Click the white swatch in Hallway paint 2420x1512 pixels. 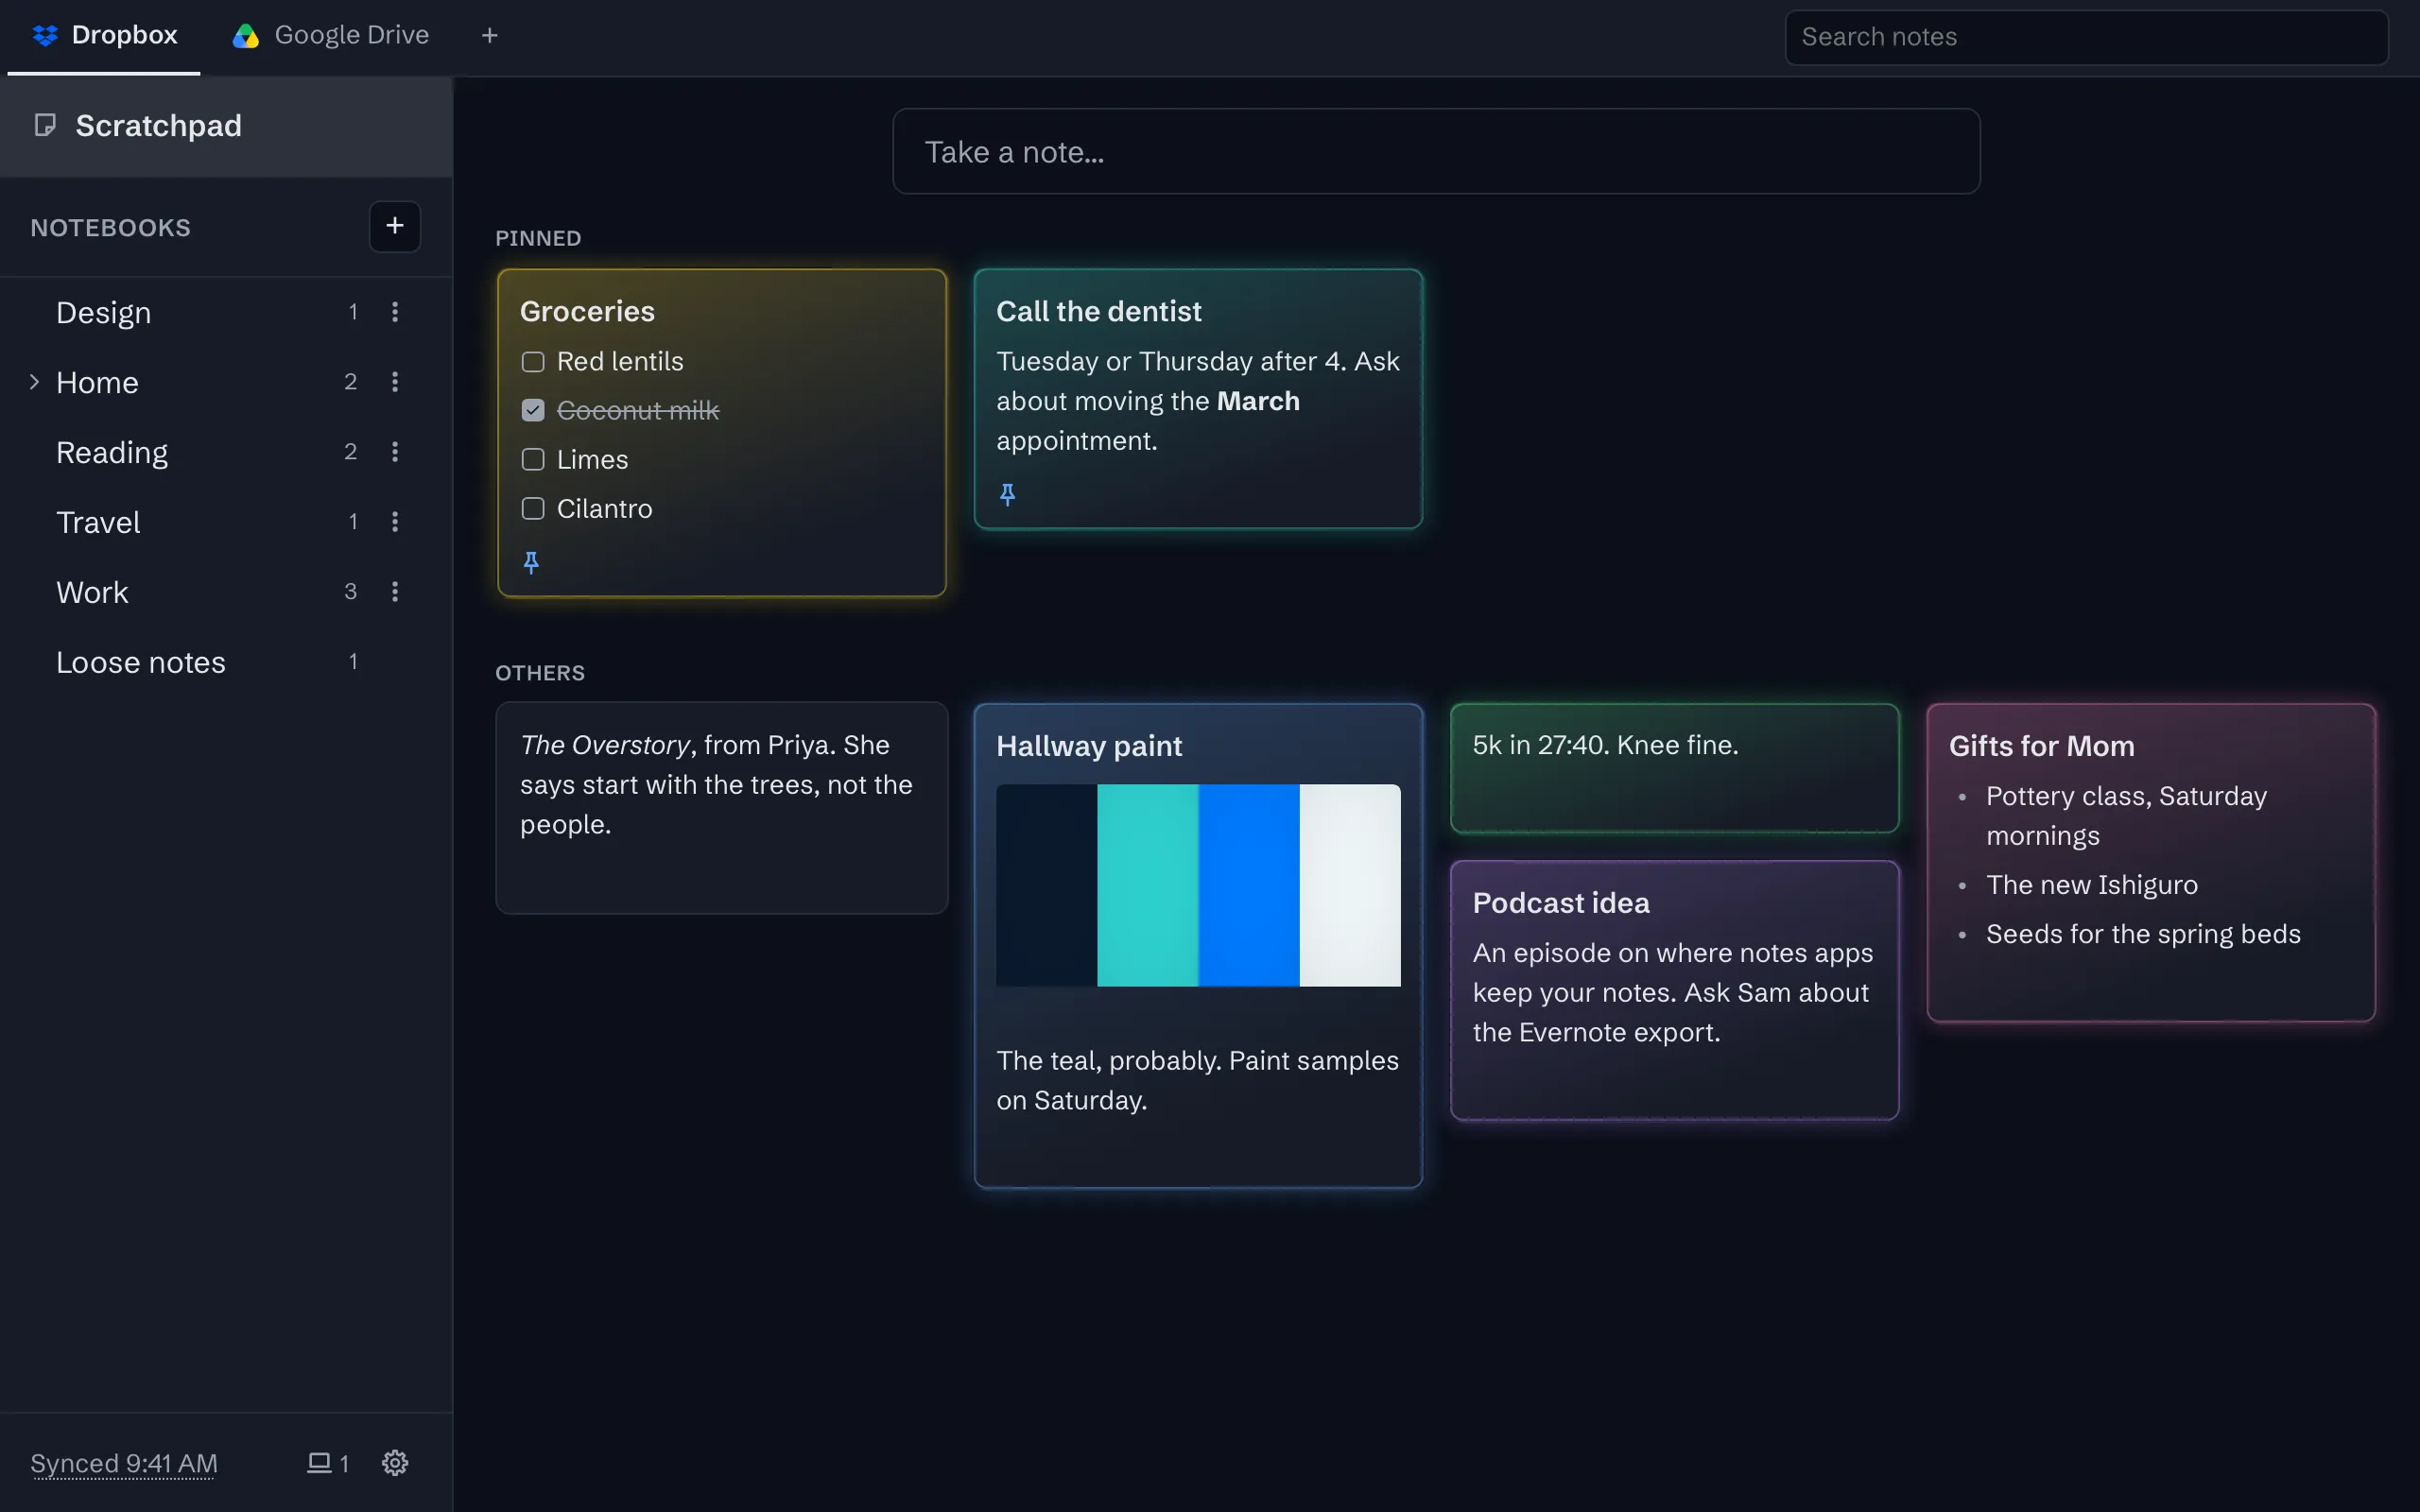pyautogui.click(x=1350, y=885)
